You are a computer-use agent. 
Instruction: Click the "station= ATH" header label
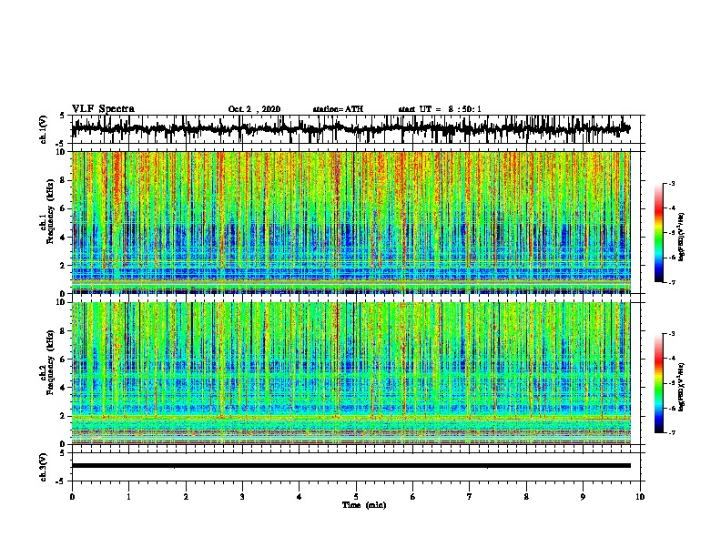click(x=338, y=109)
